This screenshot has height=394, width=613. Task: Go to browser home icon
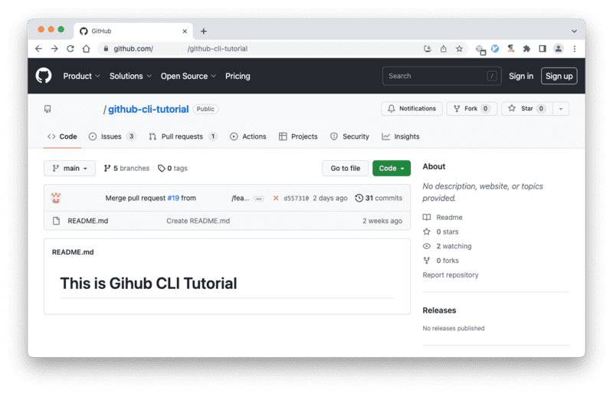point(86,48)
